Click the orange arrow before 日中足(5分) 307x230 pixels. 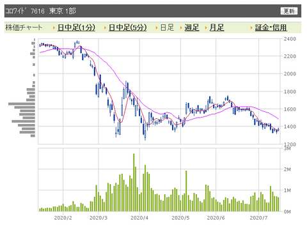106,28
